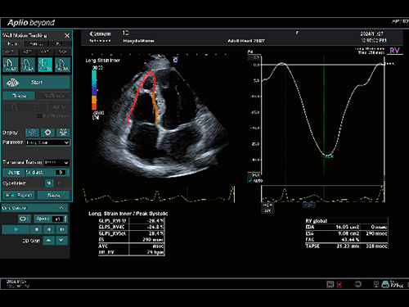The image size is (409, 307).
Task: Open the Parameter dropdown
Action: pos(47,142)
